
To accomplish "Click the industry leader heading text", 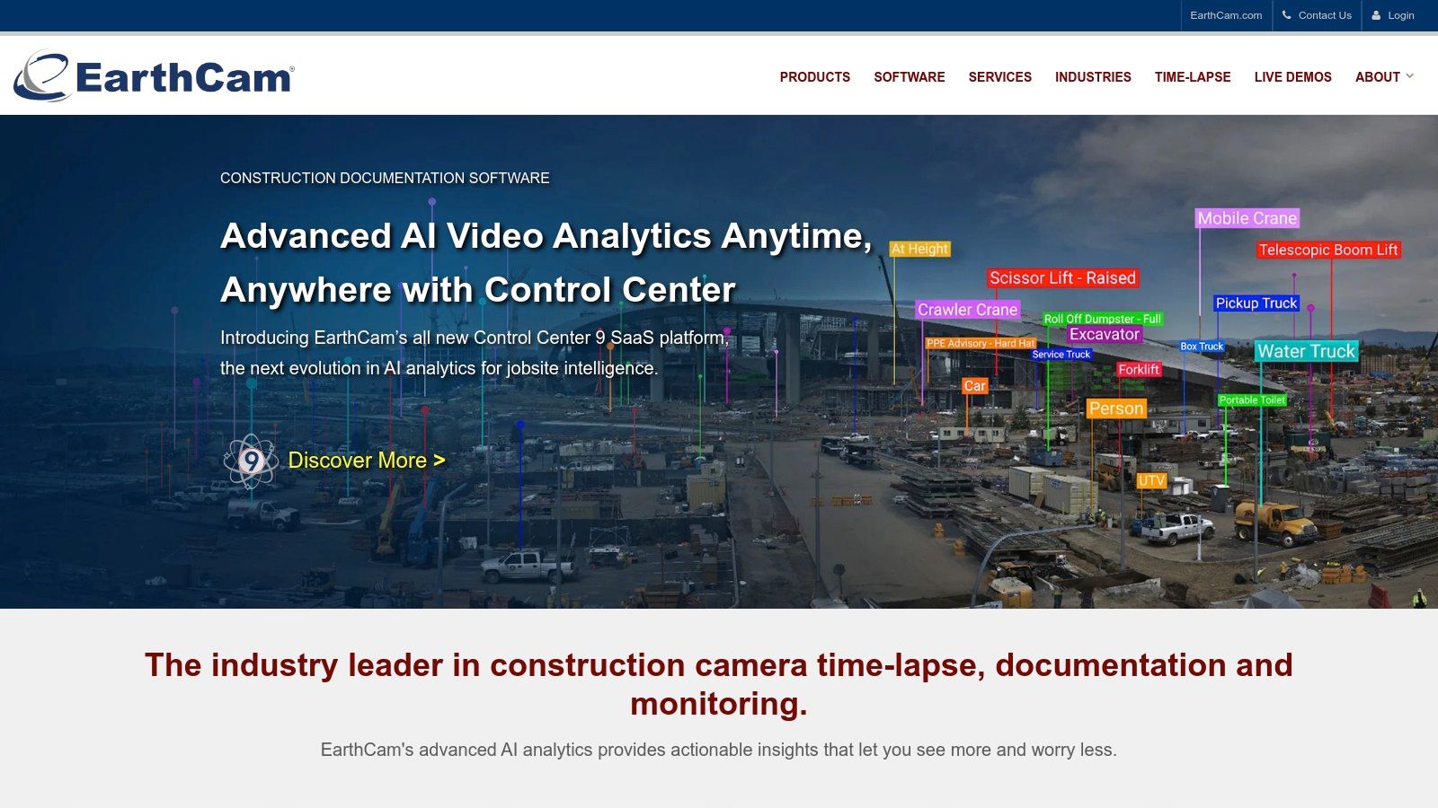I will (719, 684).
